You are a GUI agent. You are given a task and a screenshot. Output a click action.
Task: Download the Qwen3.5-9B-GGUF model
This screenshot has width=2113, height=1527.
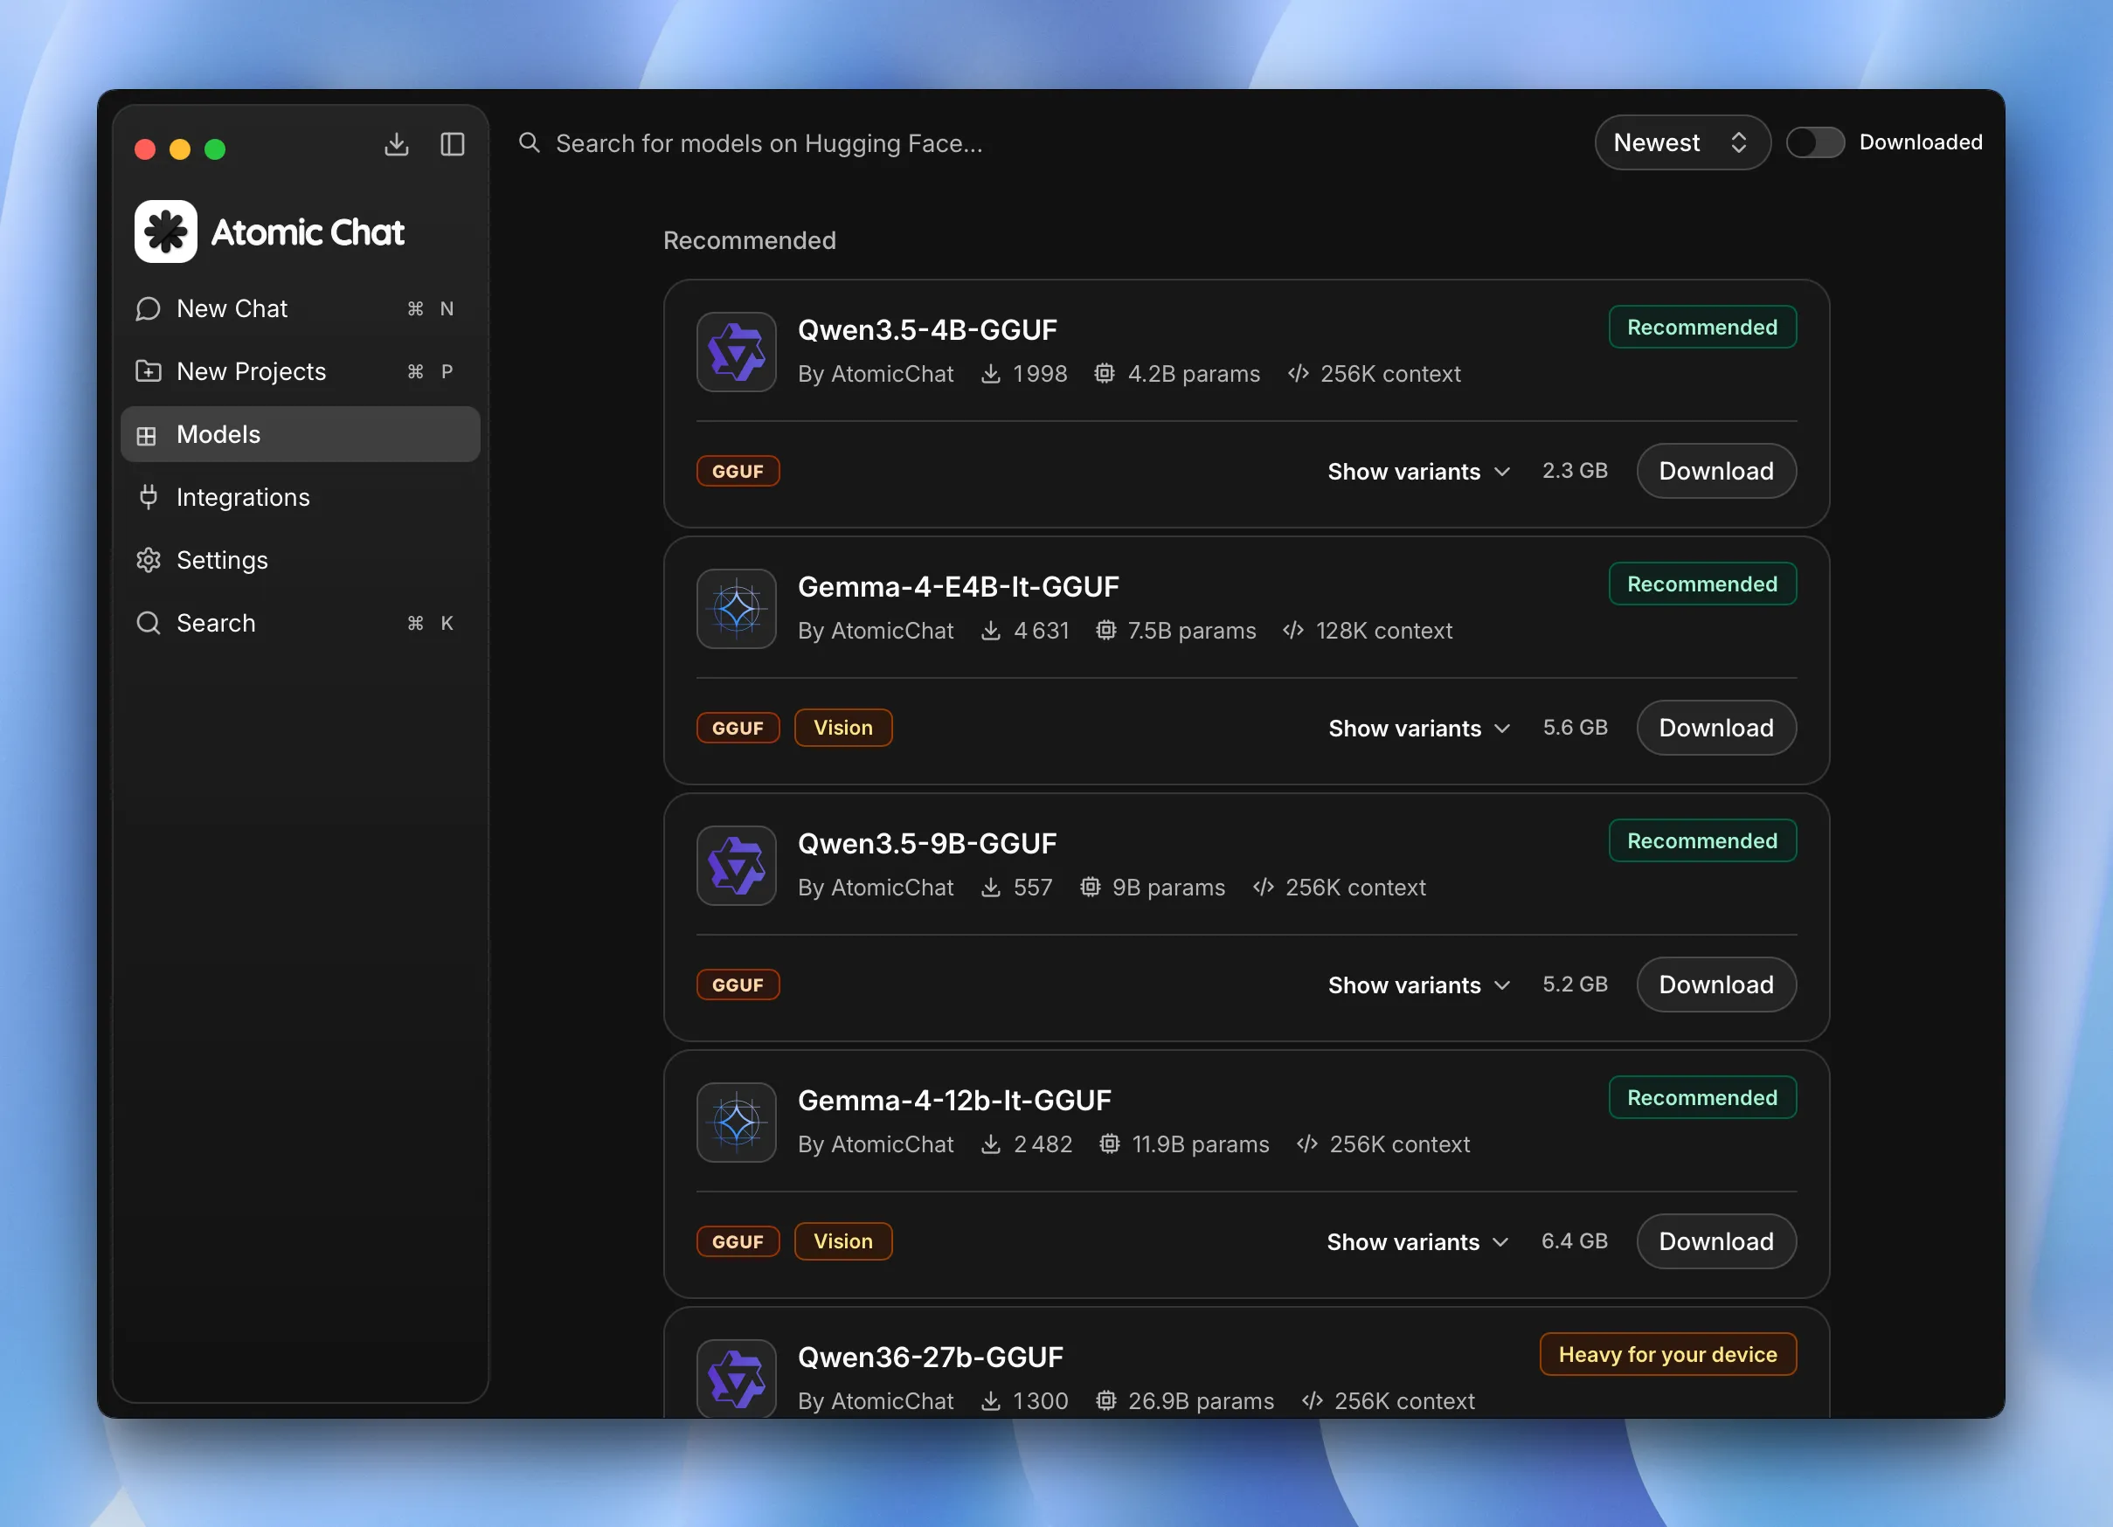[1716, 985]
